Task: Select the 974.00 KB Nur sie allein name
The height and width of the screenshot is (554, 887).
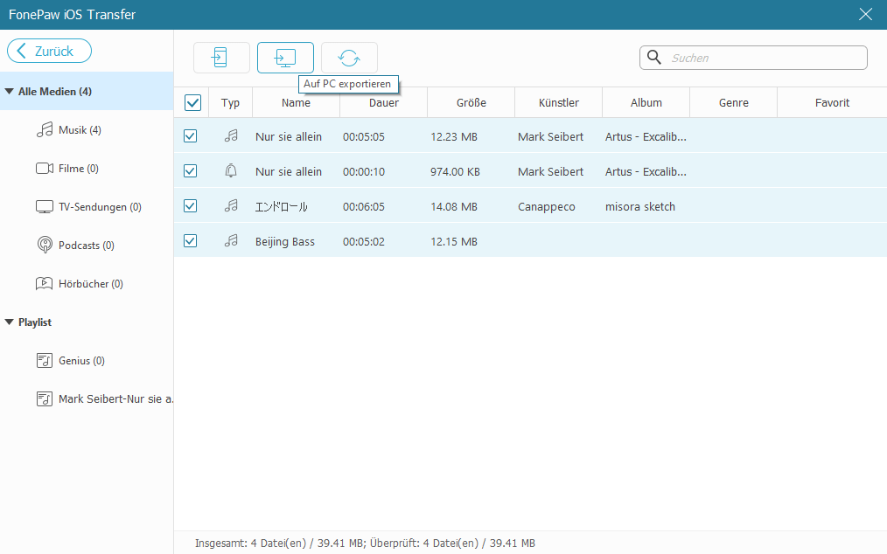Action: tap(289, 172)
